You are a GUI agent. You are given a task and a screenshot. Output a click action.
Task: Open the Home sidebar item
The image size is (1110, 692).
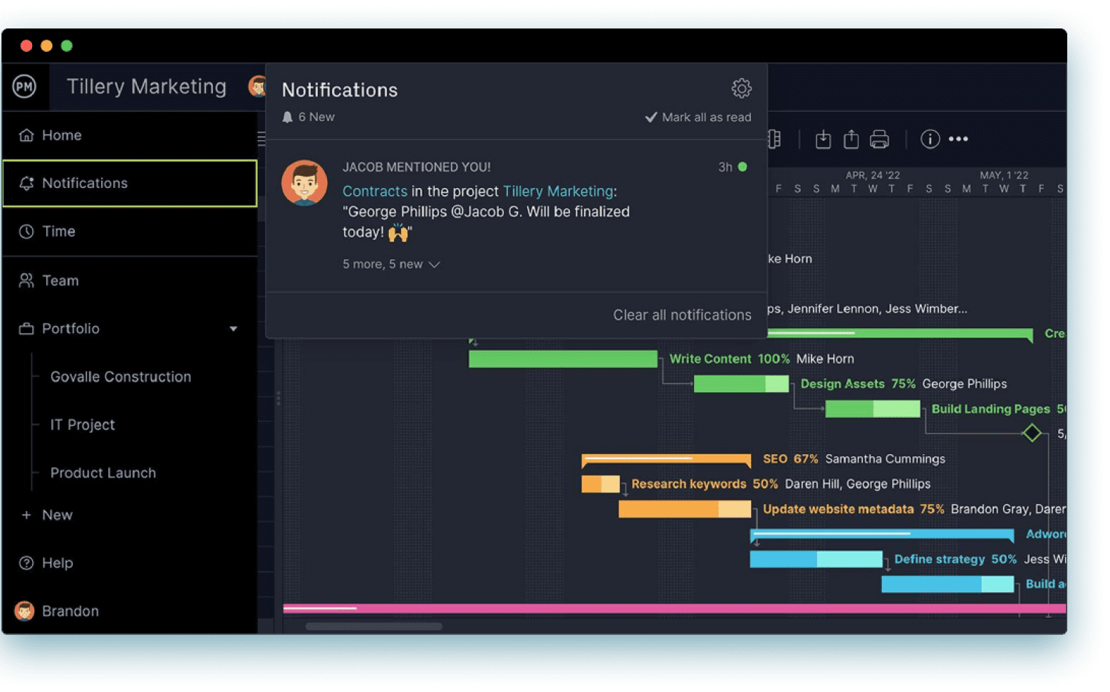[x=61, y=135]
